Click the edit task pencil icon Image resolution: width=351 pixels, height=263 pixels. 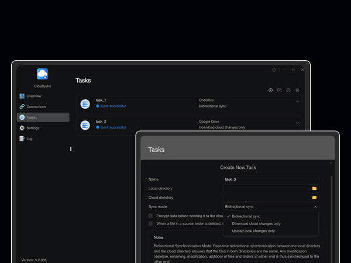coord(279,90)
